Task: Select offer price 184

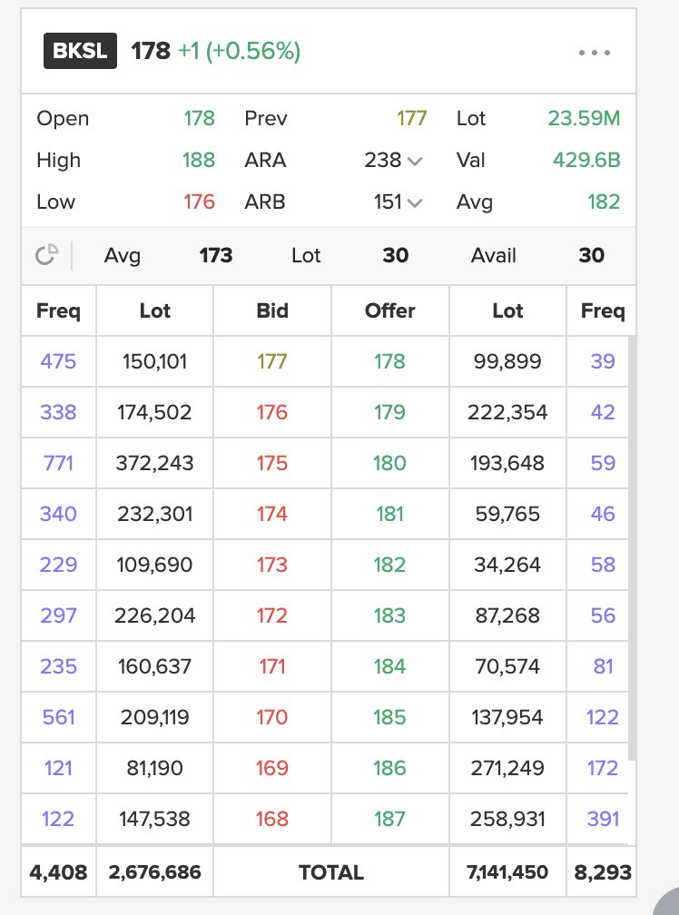Action: click(389, 666)
